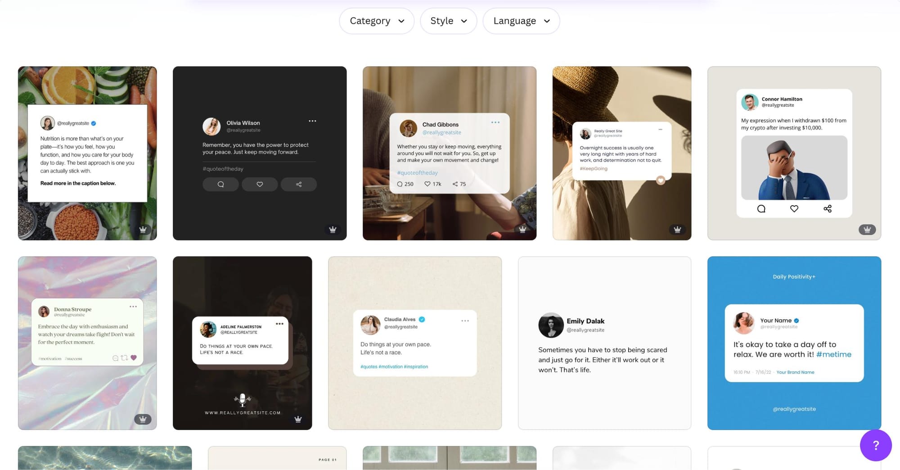This screenshot has width=900, height=470.
Task: Click the share icon on Connor Hamilton's crypto template
Action: (828, 208)
